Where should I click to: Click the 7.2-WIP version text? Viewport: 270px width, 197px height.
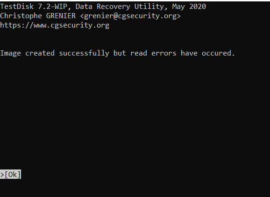(52, 7)
